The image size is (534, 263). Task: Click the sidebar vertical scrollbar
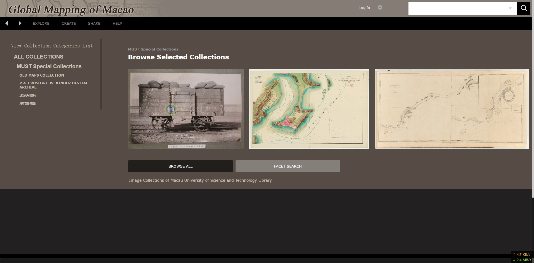tap(101, 74)
